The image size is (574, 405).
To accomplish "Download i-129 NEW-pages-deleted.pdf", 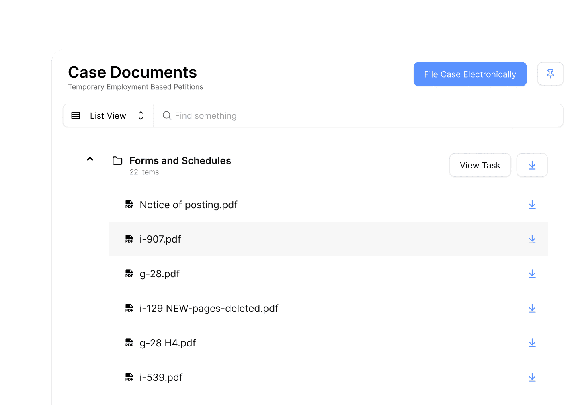I will pos(532,309).
